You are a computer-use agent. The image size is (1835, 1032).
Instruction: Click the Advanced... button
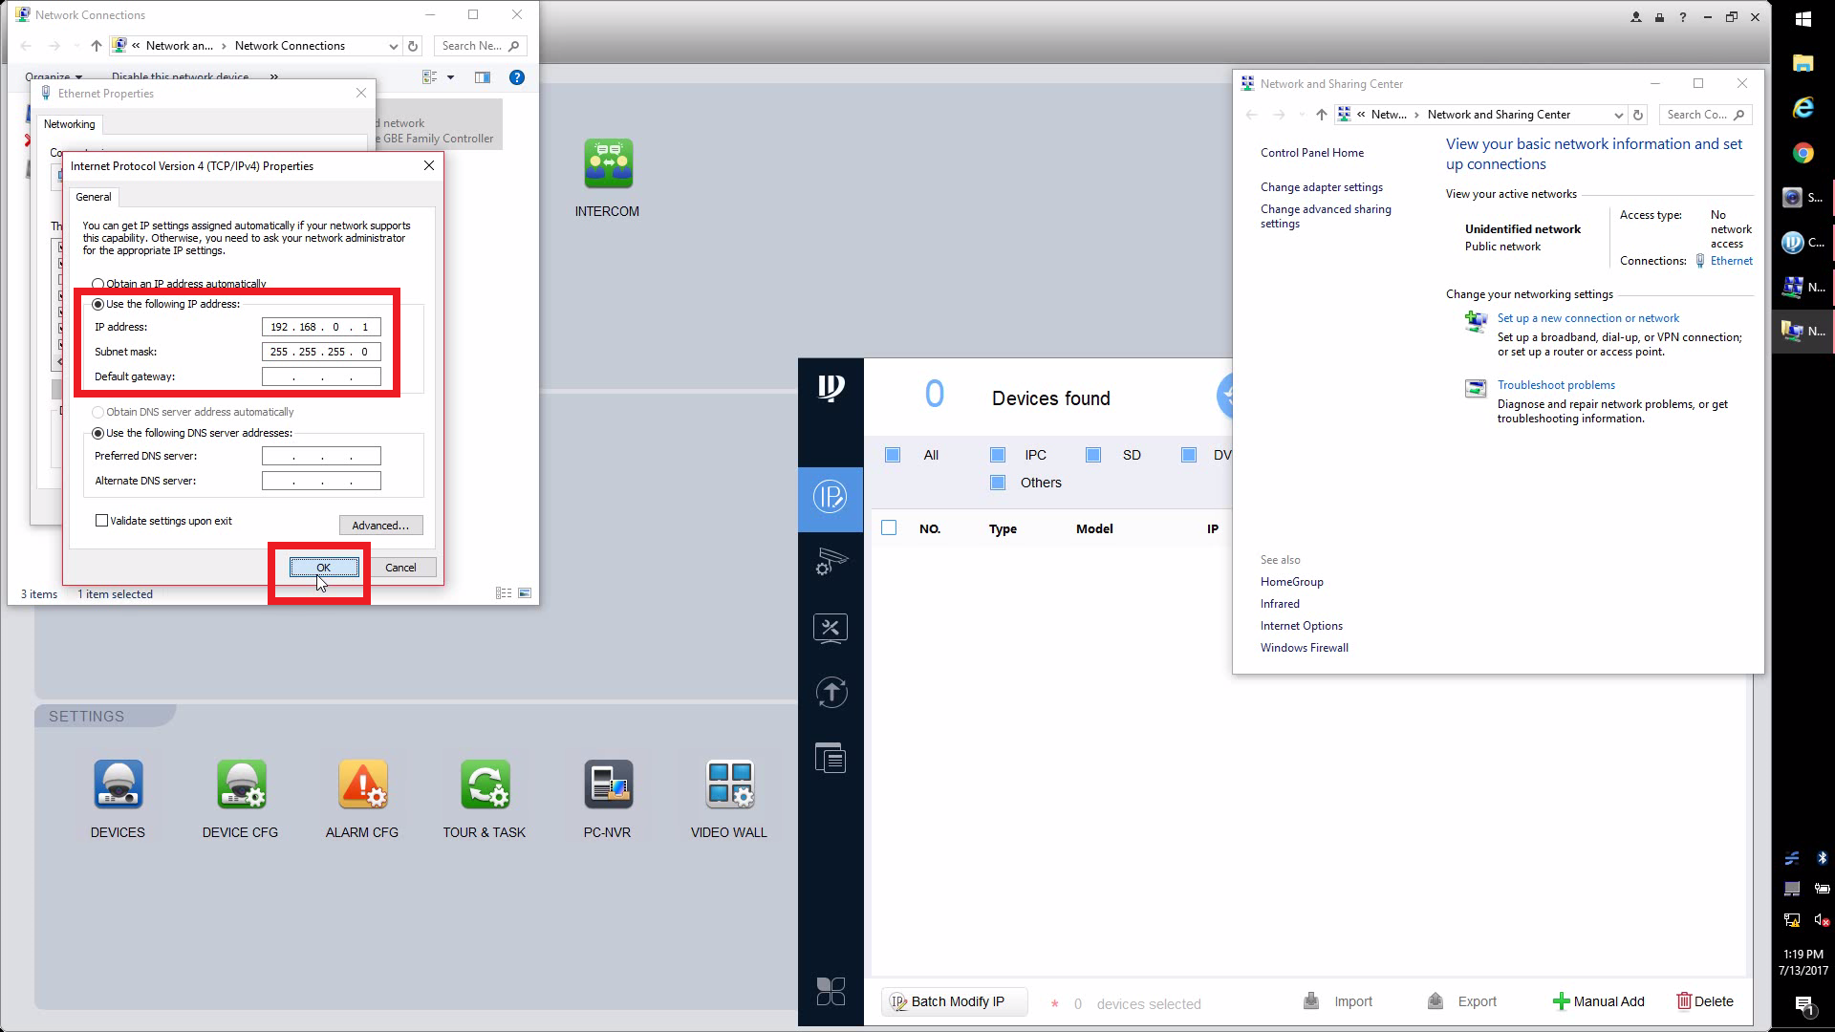click(x=380, y=526)
